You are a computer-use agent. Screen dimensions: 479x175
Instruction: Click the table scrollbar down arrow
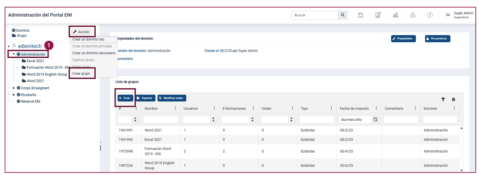(x=462, y=170)
